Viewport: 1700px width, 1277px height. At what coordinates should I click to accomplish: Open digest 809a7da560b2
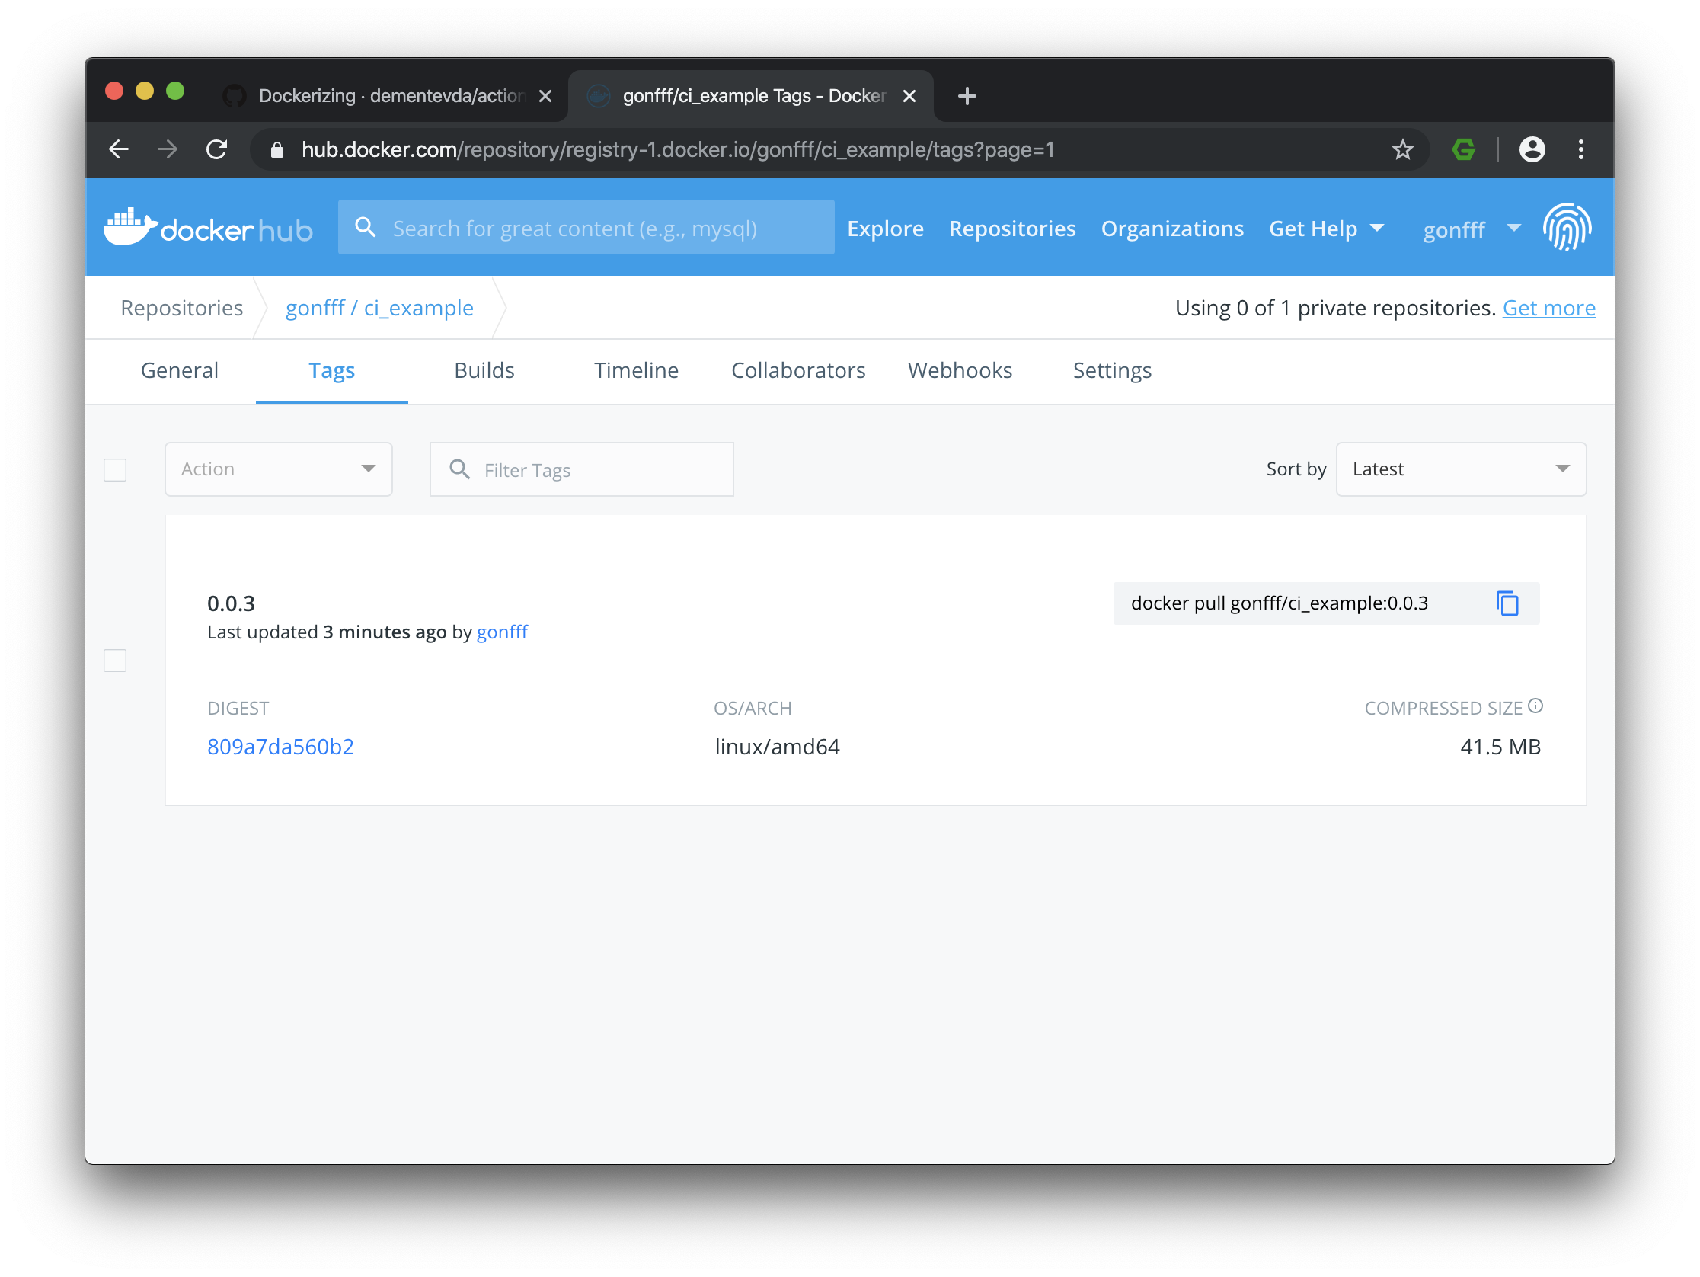[x=280, y=746]
